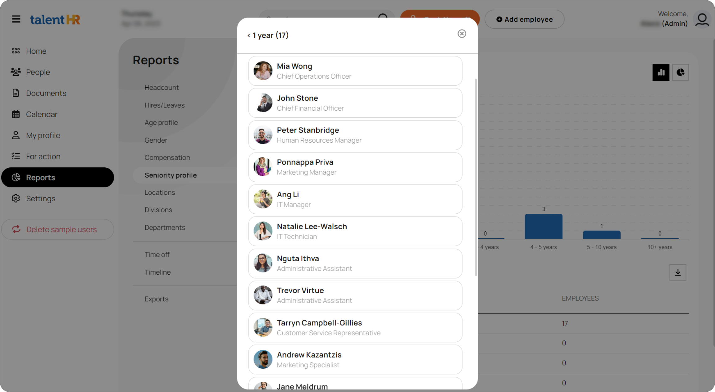The image size is (715, 392).
Task: Open the Locations report
Action: (x=160, y=193)
